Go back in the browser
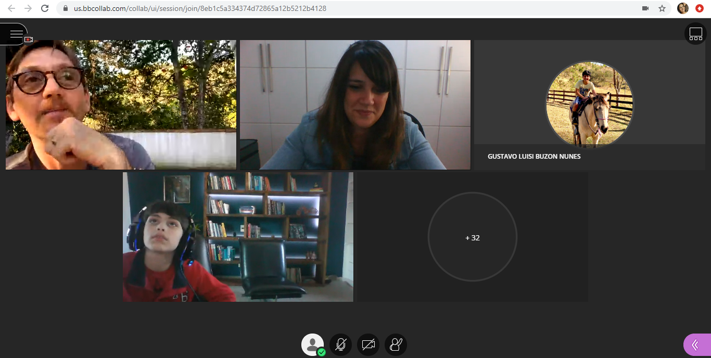 pos(11,8)
